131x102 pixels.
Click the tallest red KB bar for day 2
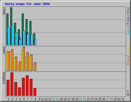pyautogui.click(x=12, y=84)
